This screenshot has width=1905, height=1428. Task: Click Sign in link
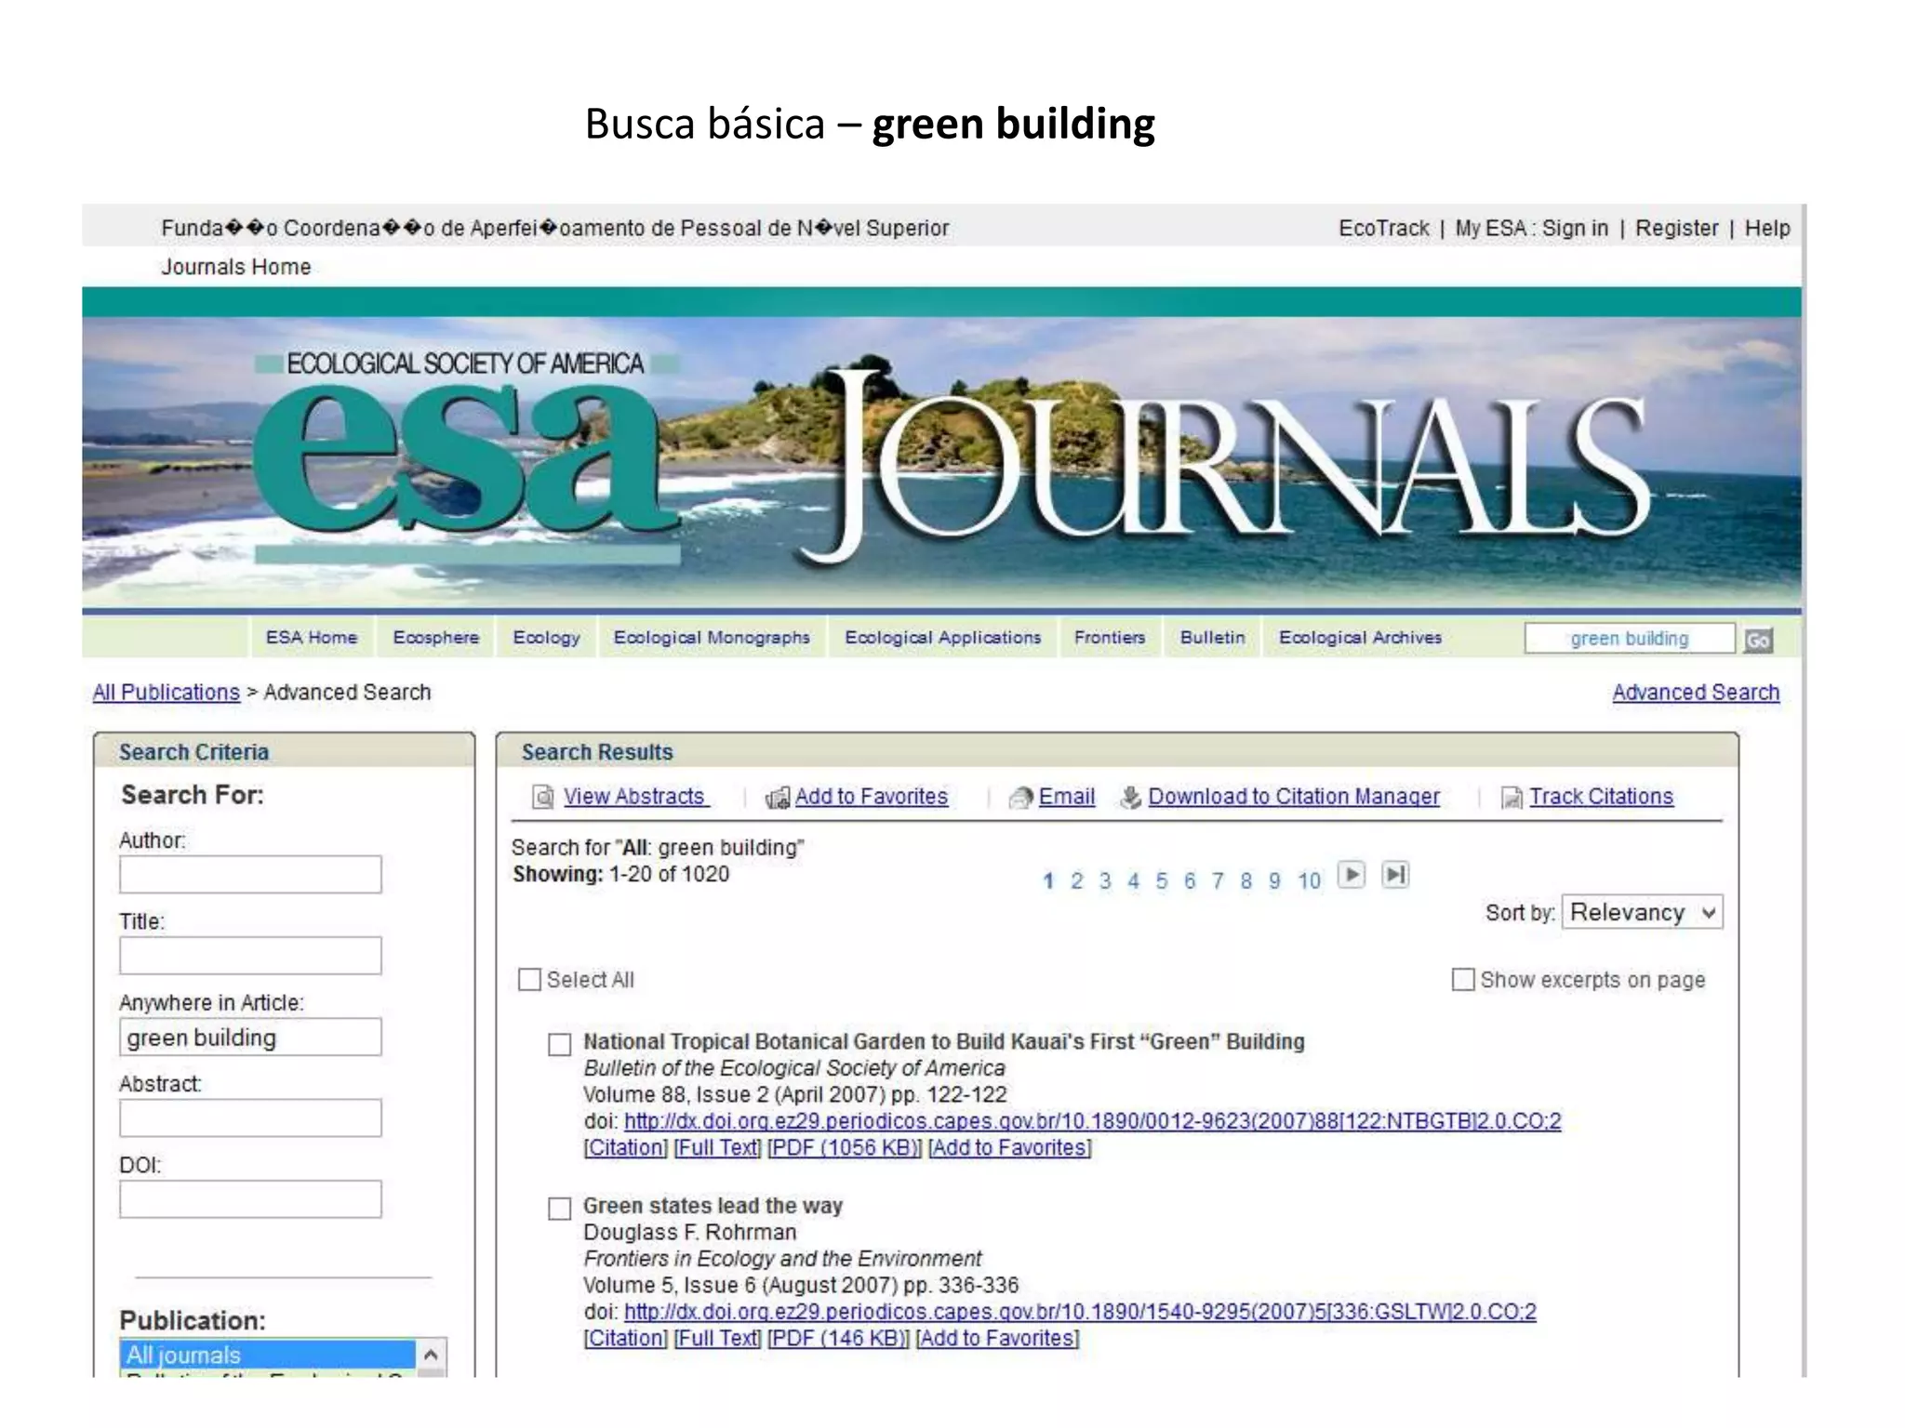click(x=1576, y=229)
